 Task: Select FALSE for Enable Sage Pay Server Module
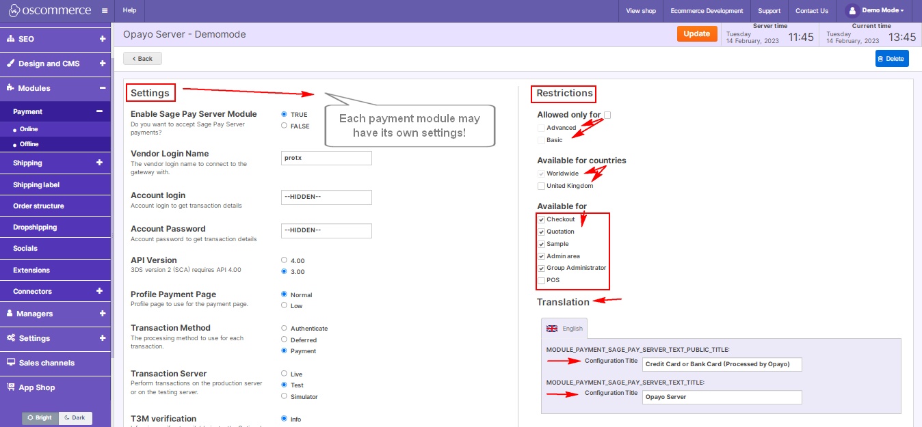click(x=284, y=126)
